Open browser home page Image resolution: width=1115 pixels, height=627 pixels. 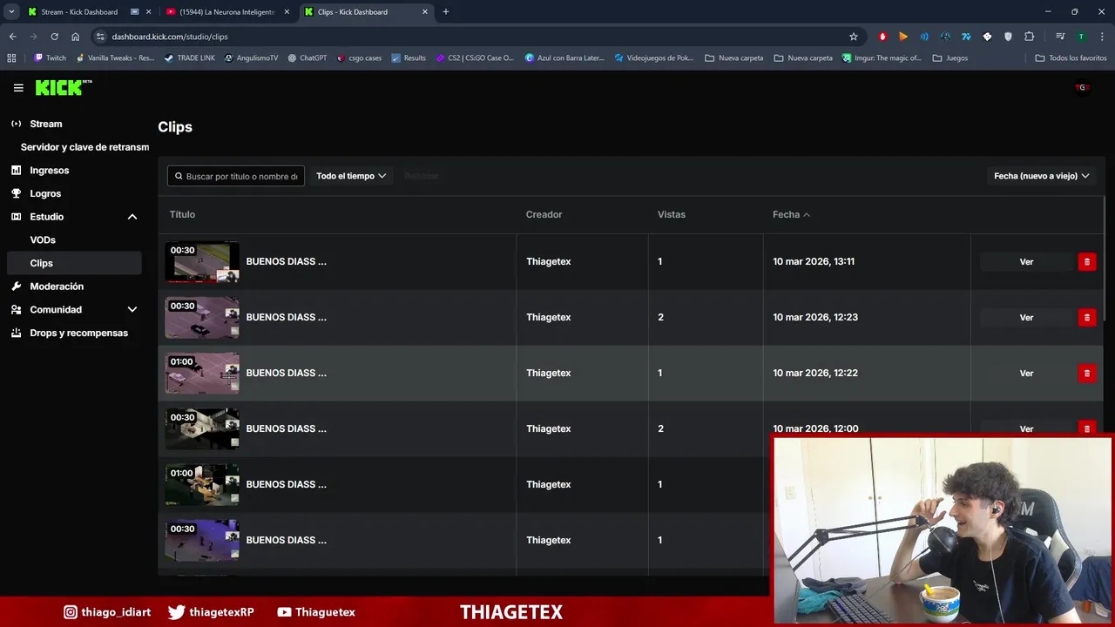point(75,37)
